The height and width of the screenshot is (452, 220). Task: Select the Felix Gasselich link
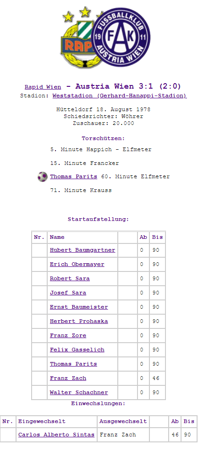(77, 350)
